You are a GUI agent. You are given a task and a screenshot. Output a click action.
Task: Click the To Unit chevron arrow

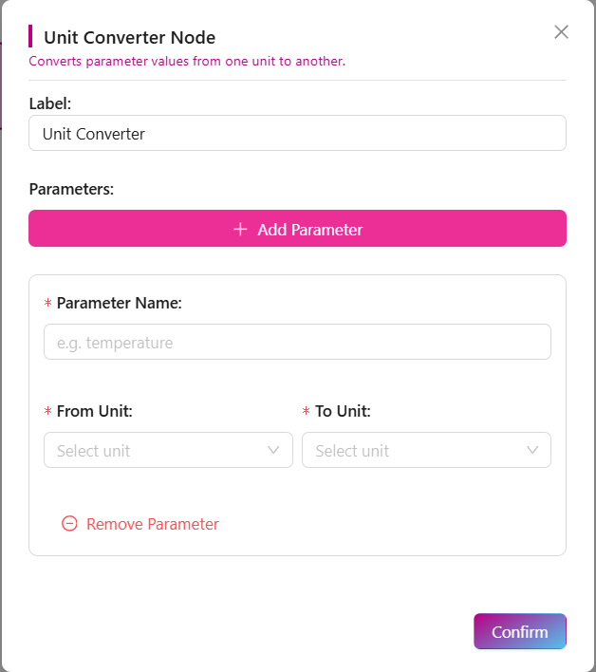click(532, 450)
